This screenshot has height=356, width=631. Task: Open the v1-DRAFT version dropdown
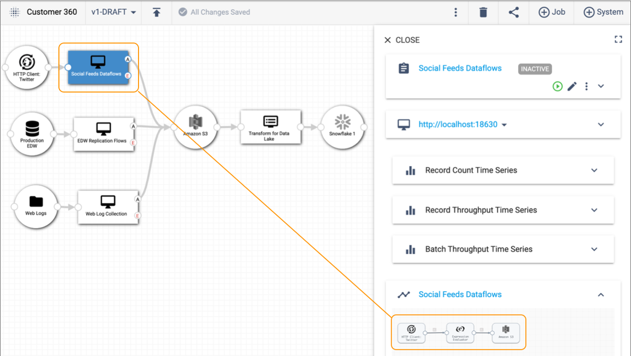113,12
